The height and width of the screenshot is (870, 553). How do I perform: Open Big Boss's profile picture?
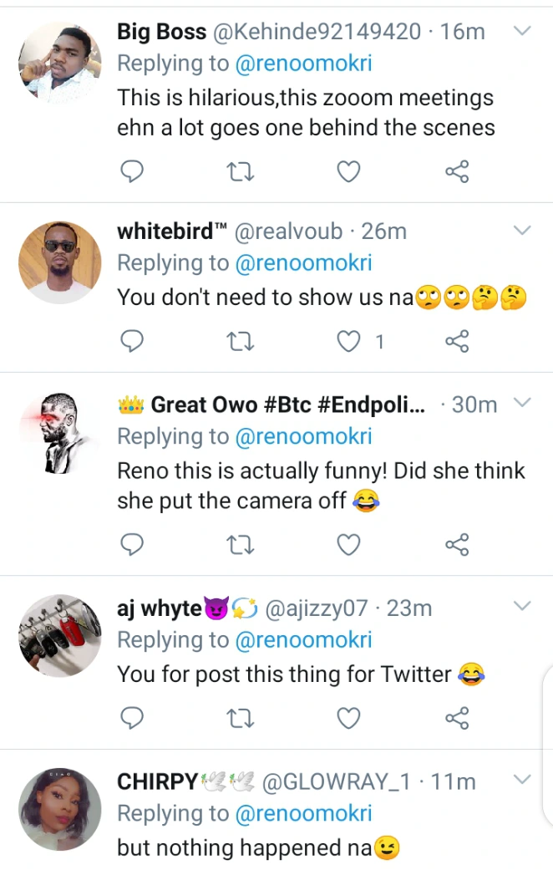59,63
